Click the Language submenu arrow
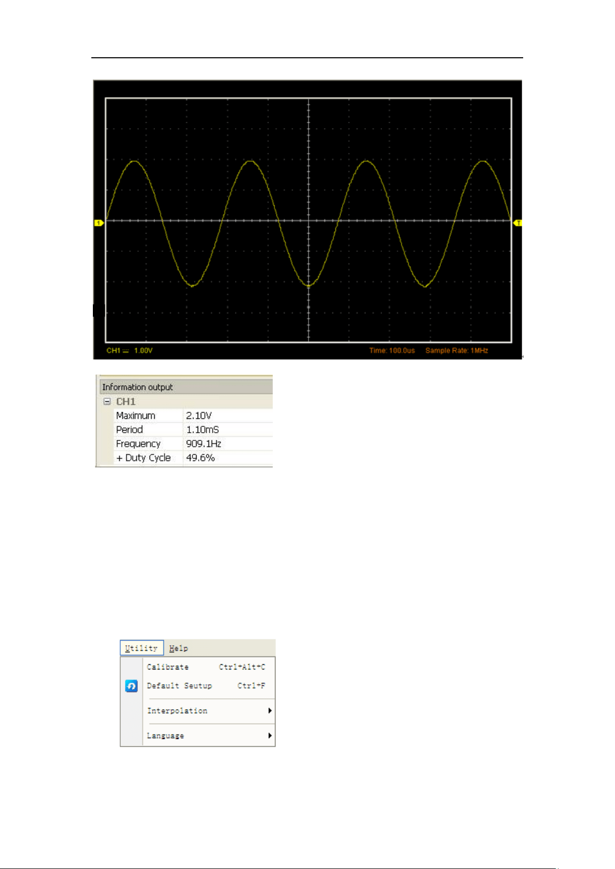The width and height of the screenshot is (615, 869). coord(270,735)
